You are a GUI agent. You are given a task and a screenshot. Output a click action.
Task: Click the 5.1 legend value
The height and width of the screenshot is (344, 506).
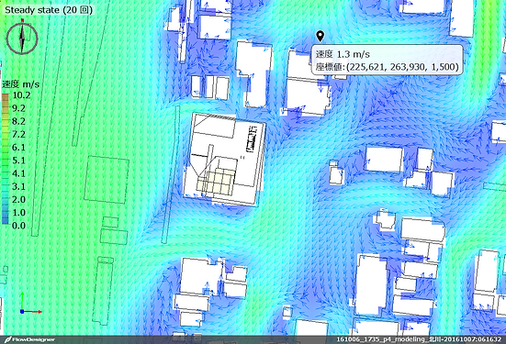pos(18,161)
